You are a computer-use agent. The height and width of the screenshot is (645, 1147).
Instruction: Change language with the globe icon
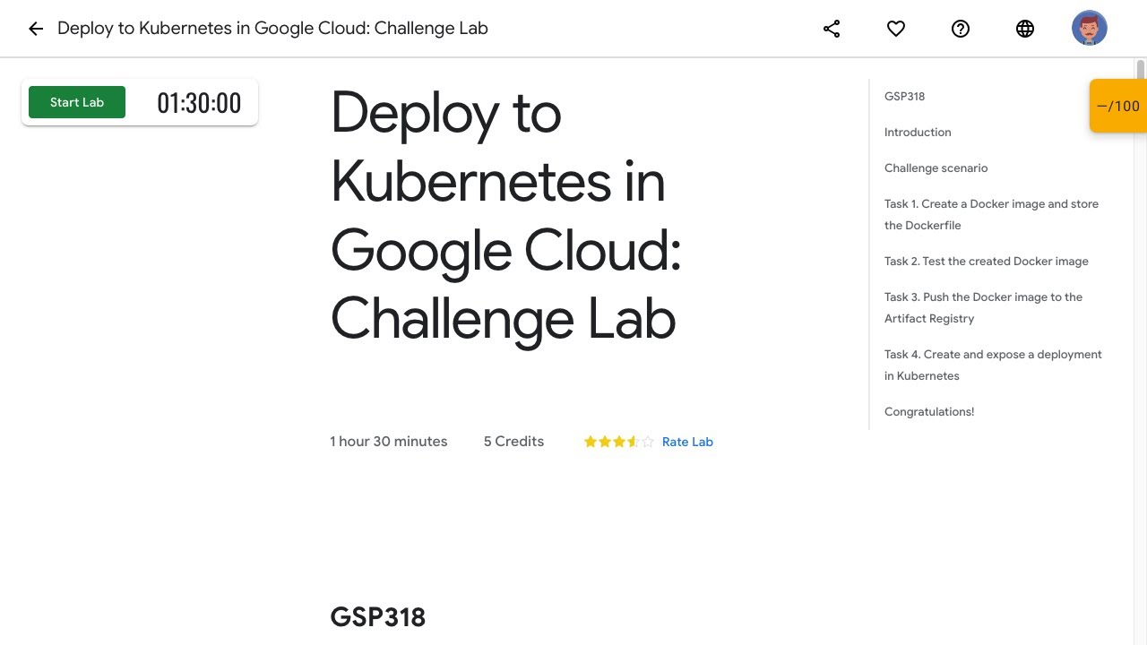click(x=1025, y=29)
